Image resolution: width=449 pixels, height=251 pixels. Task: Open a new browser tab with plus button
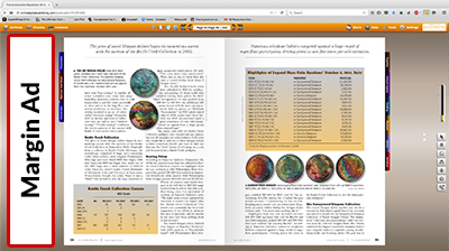57,4
